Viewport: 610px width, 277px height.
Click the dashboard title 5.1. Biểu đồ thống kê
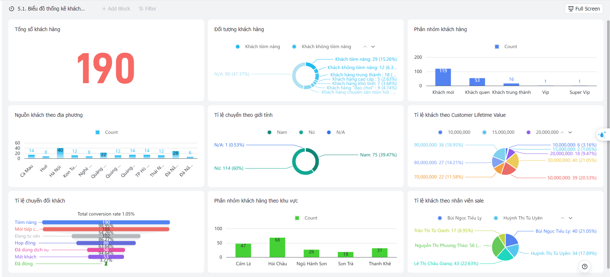coord(51,9)
